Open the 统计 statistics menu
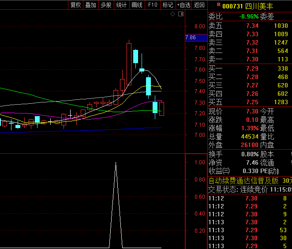This screenshot has height=249, width=292. [x=121, y=5]
